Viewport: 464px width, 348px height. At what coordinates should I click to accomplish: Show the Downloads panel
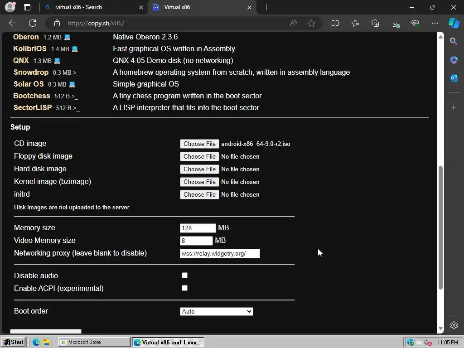[x=395, y=24]
